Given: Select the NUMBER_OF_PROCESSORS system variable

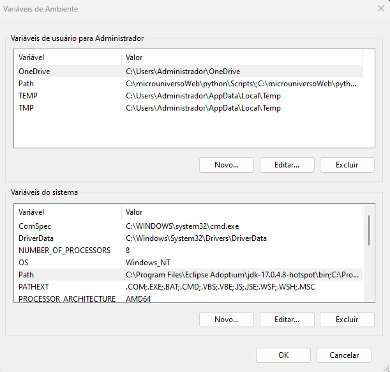Looking at the screenshot, I should tap(190, 251).
